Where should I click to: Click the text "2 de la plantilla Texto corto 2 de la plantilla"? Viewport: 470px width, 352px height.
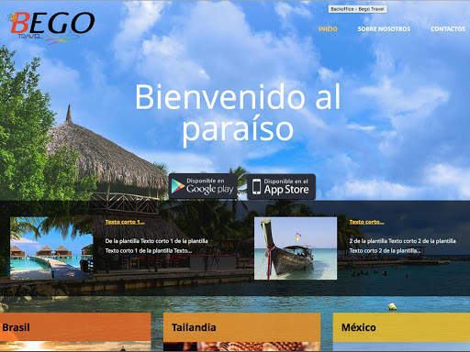[403, 241]
